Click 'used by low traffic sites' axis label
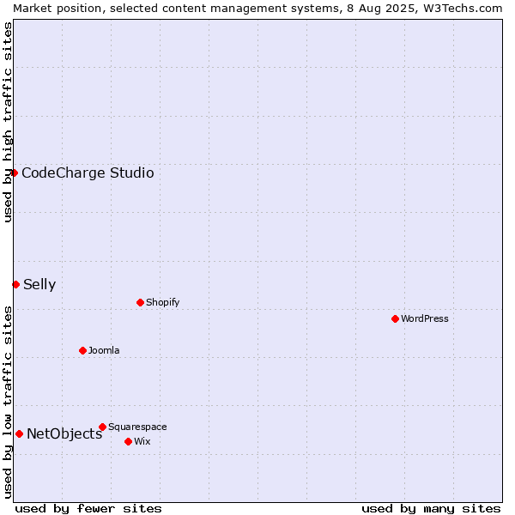Viewport: 515px width, 515px height. point(7,403)
